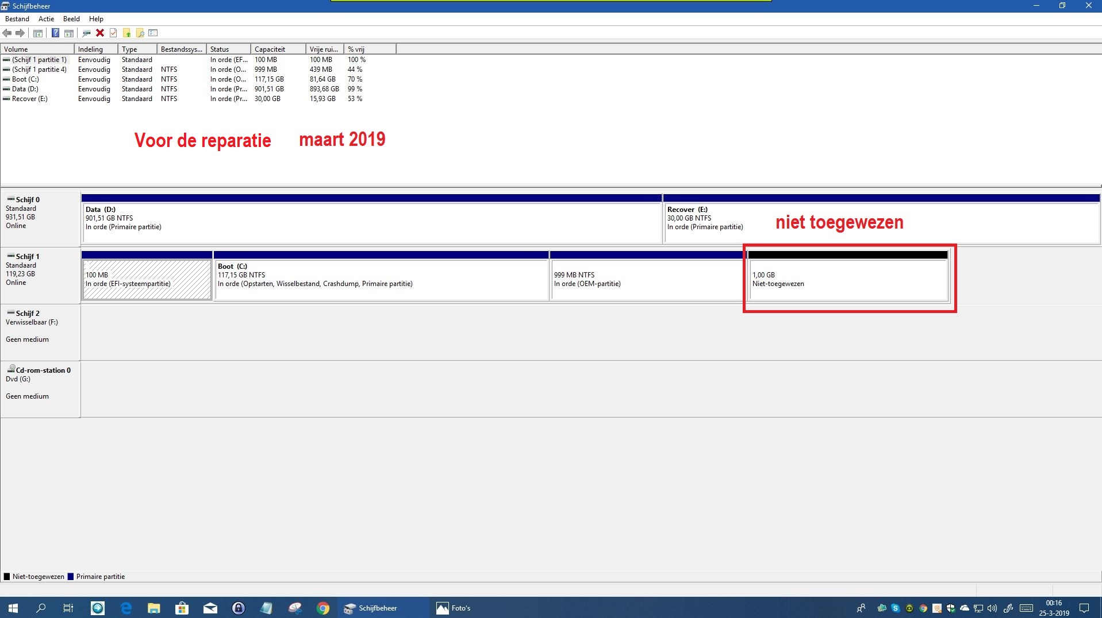Click the checklist view toolbar icon

[x=153, y=33]
